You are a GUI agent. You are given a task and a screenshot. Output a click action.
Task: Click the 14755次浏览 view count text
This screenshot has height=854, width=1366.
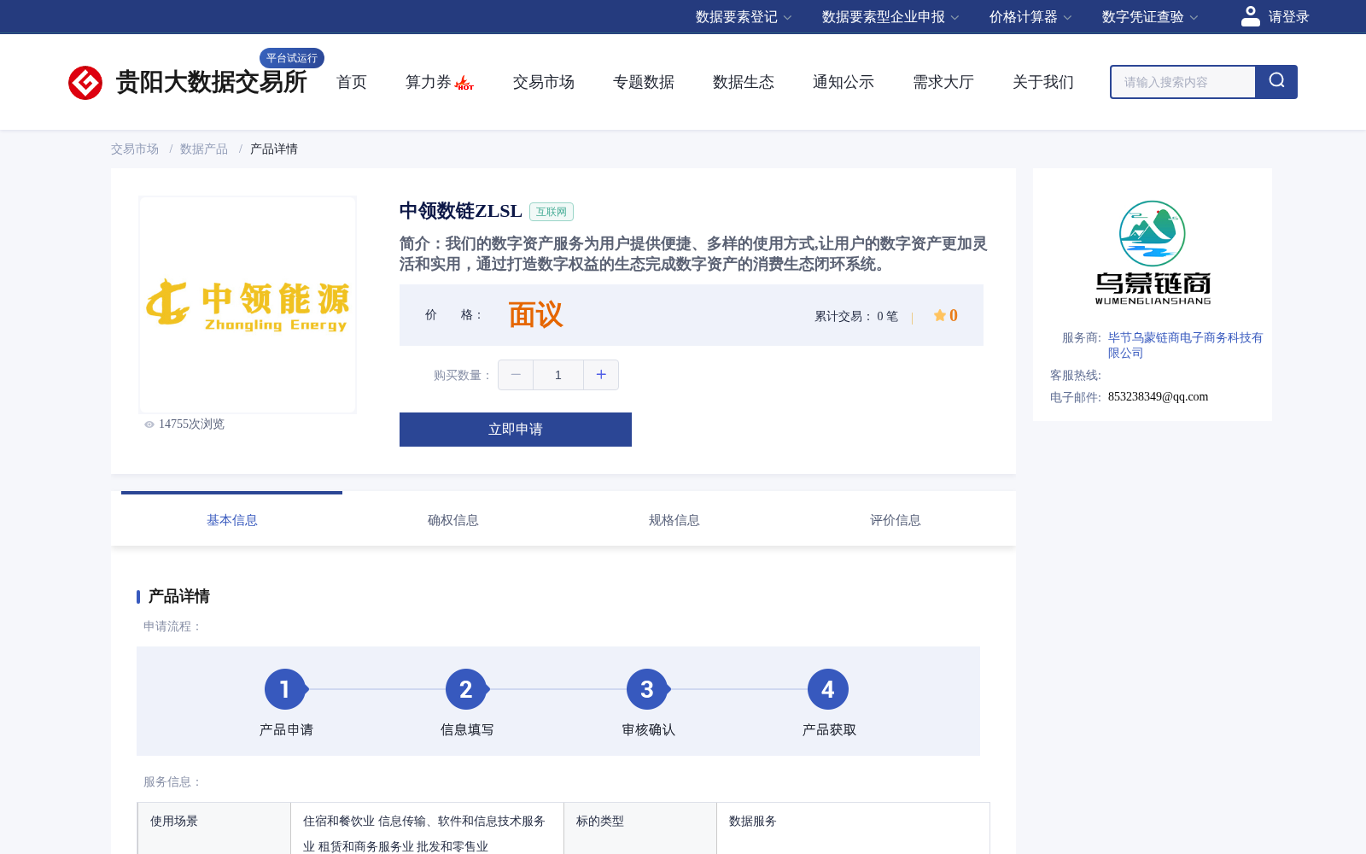(191, 424)
